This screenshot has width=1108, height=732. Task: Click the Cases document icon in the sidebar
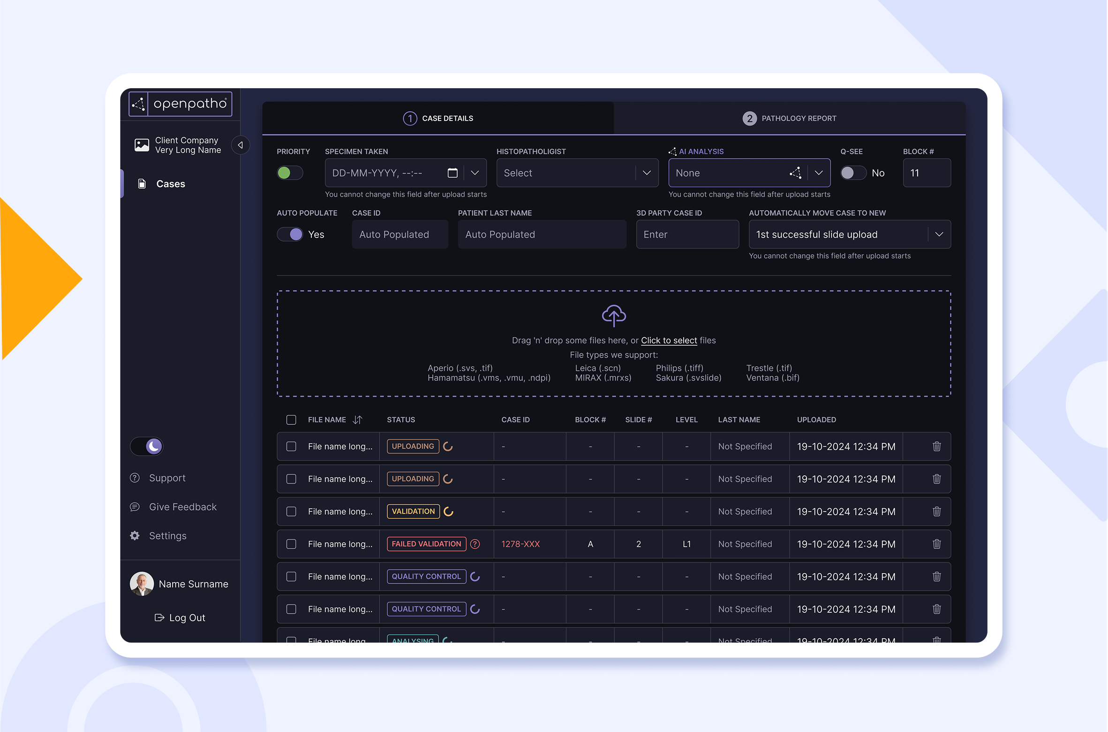click(x=142, y=183)
